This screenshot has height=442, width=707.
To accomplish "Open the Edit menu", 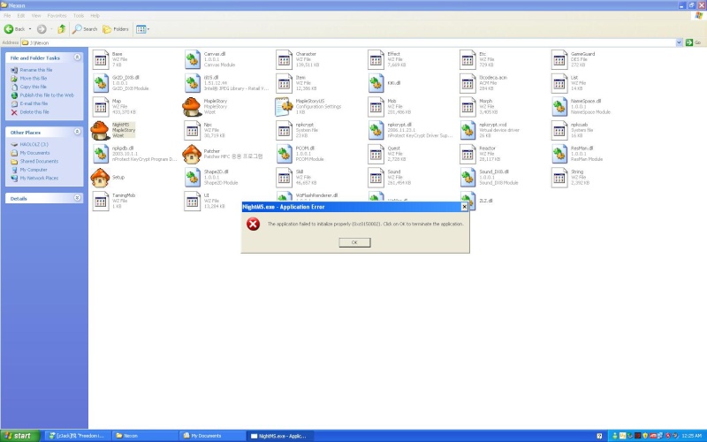I will (20, 15).
